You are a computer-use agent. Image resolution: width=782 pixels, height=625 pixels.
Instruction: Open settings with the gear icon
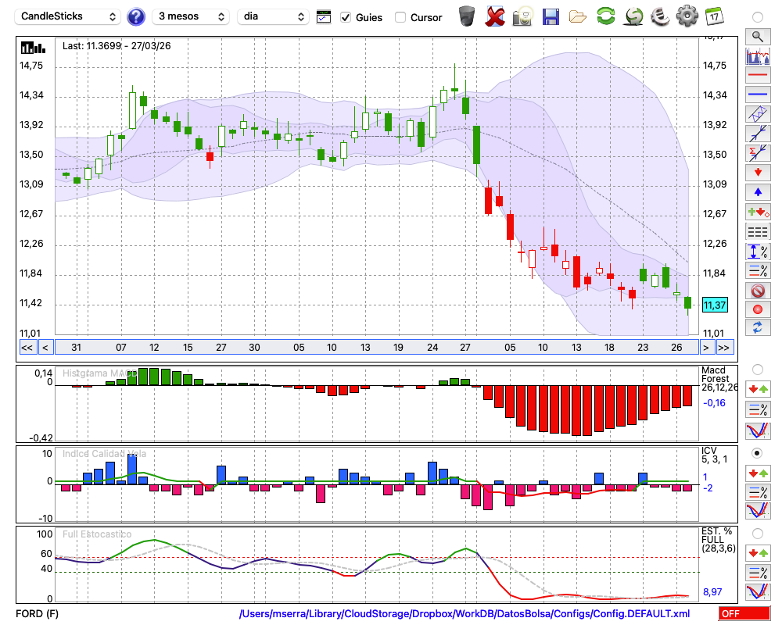click(687, 16)
